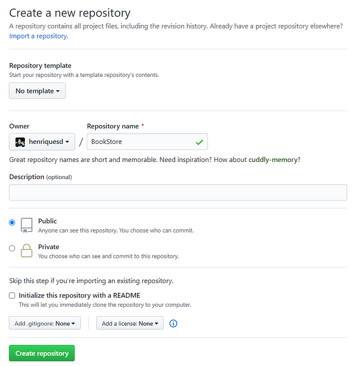Open the No template dropdown
Image resolution: width=363 pixels, height=366 pixels.
37,91
